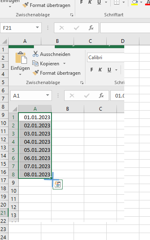Image resolution: width=150 pixels, height=240 pixels.
Task: Click the date 04.01.2023
Action: point(37,142)
